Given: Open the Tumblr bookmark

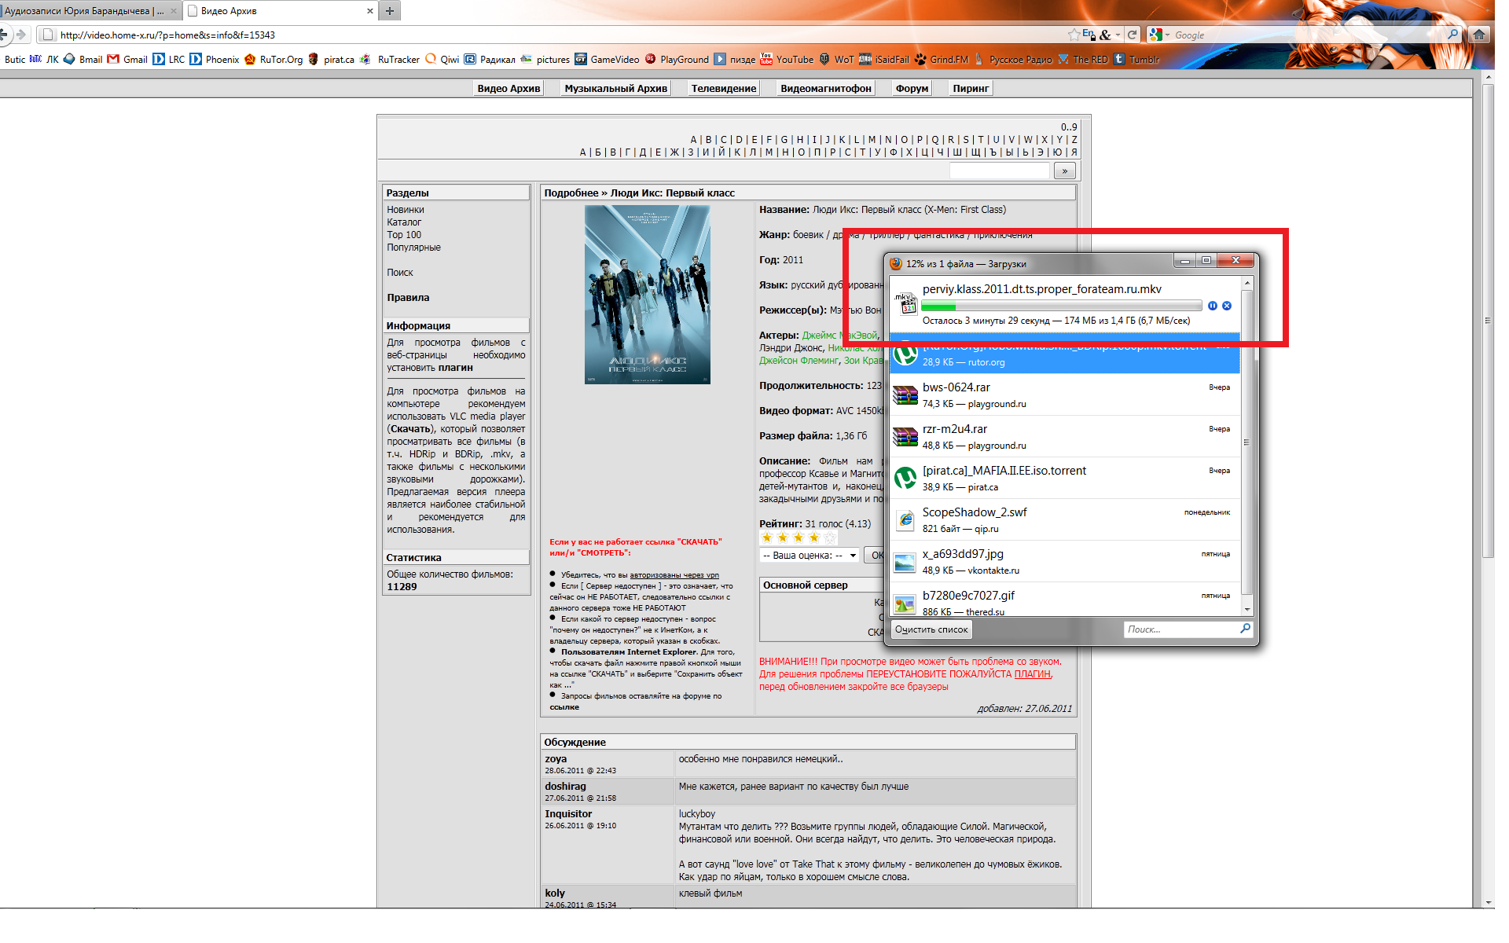Looking at the screenshot, I should tap(1136, 60).
